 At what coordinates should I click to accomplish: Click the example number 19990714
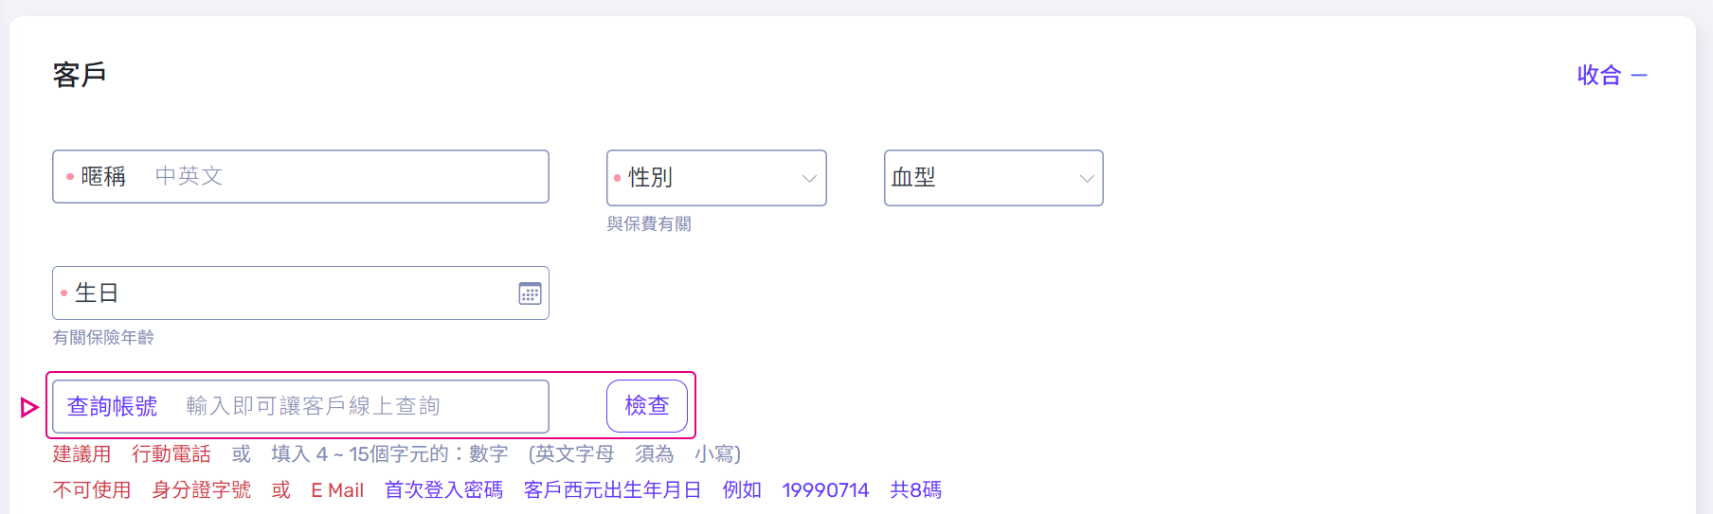[825, 490]
